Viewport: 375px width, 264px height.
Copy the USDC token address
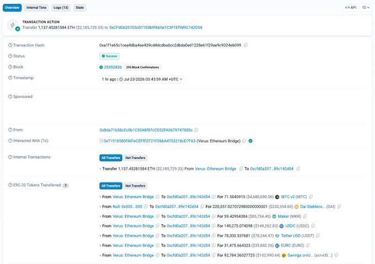coord(313,226)
